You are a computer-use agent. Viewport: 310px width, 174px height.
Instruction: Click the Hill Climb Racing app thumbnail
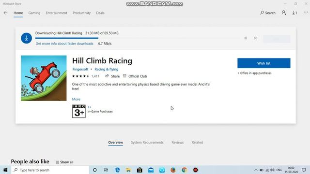pos(44,78)
